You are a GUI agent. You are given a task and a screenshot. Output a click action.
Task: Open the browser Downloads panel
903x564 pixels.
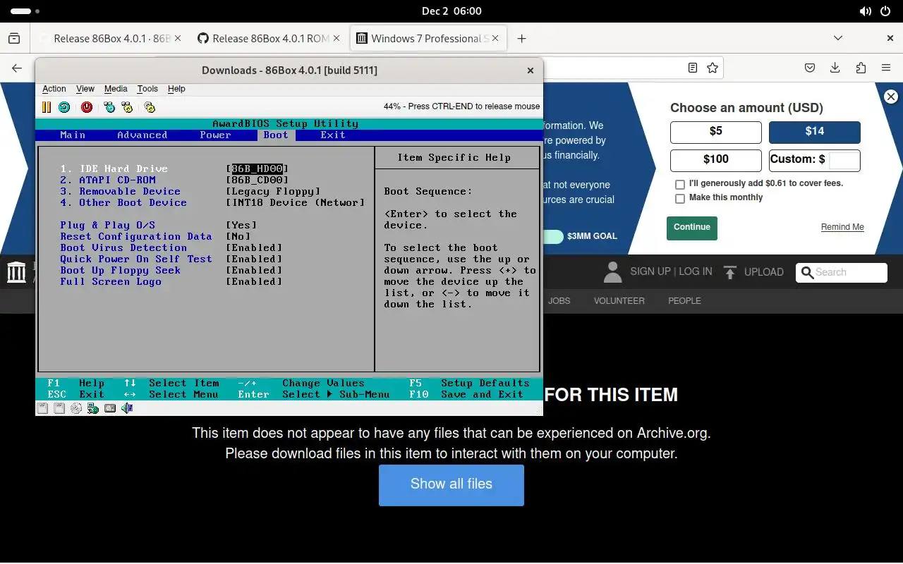click(x=835, y=68)
